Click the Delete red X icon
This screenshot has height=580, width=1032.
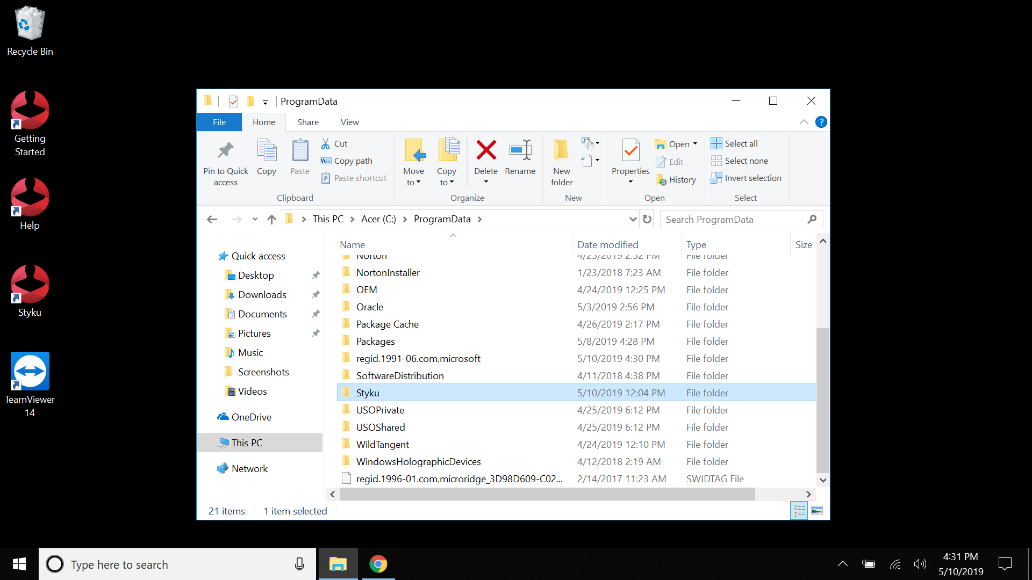click(486, 151)
